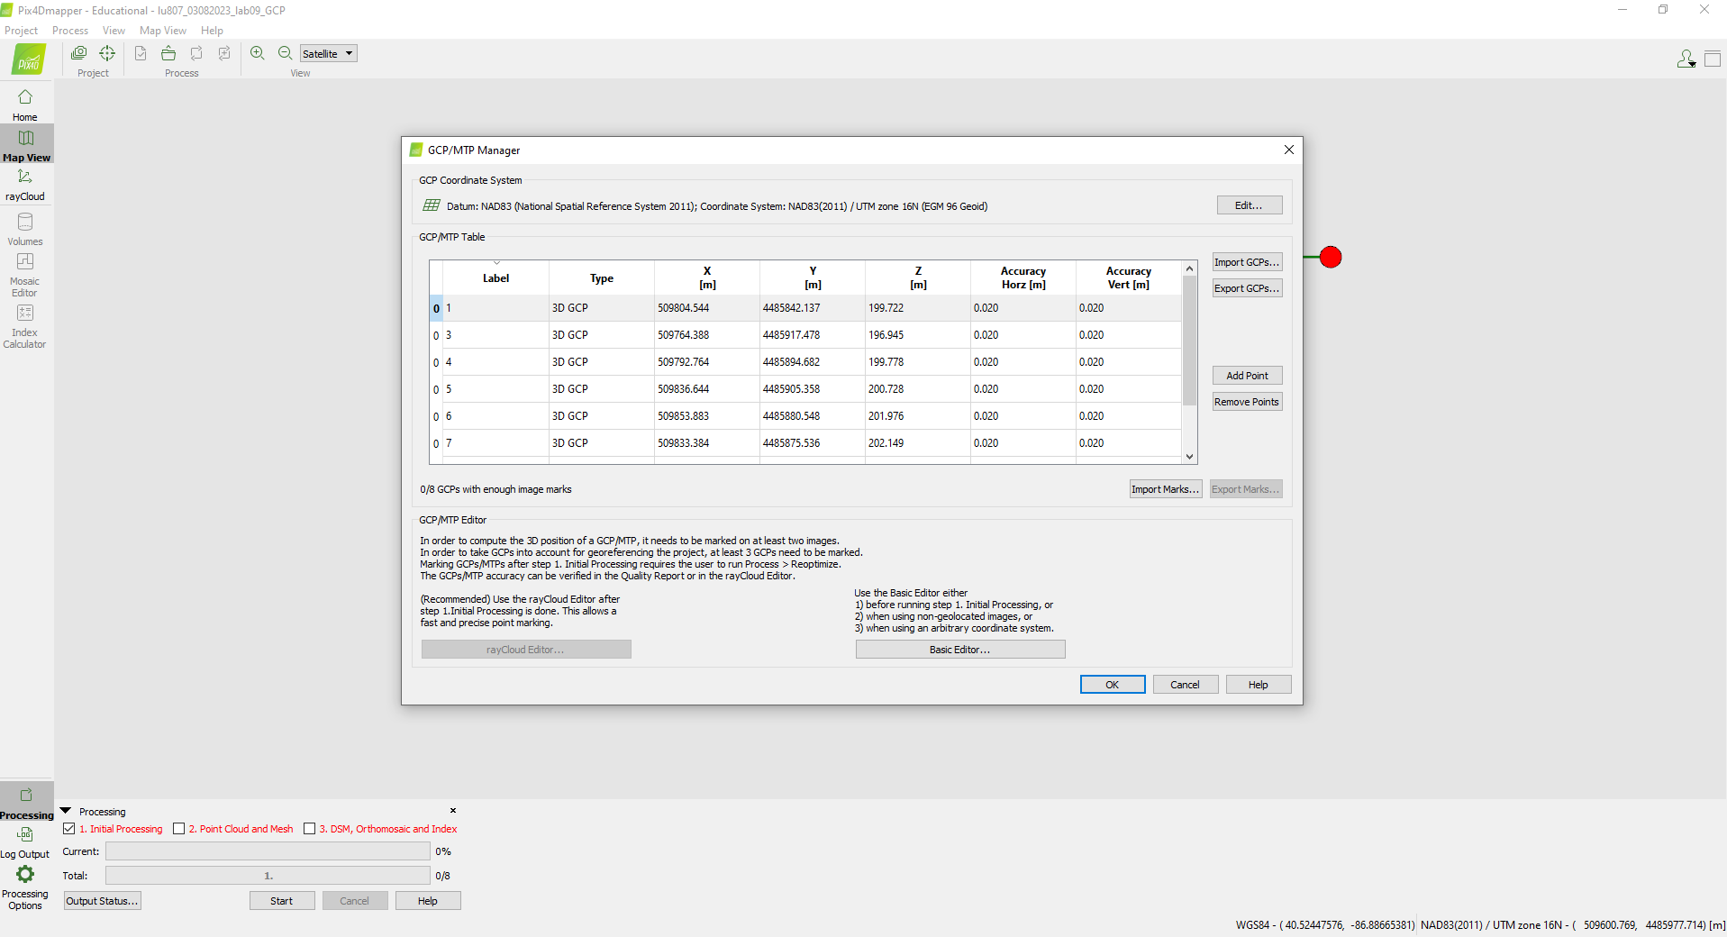1727x937 pixels.
Task: Click Help button in Processing panel
Action: 428,901
